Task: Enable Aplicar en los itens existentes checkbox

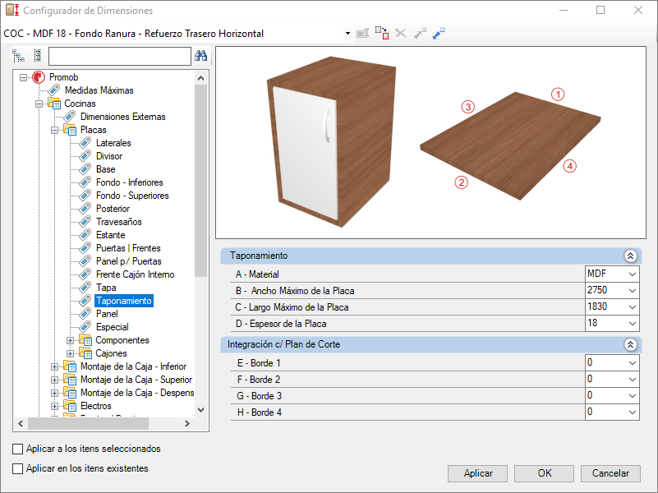Action: pyautogui.click(x=17, y=468)
